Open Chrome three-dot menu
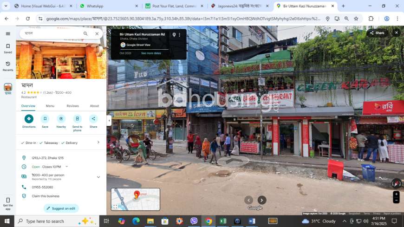Image resolution: width=404 pixels, height=227 pixels. 397,19
